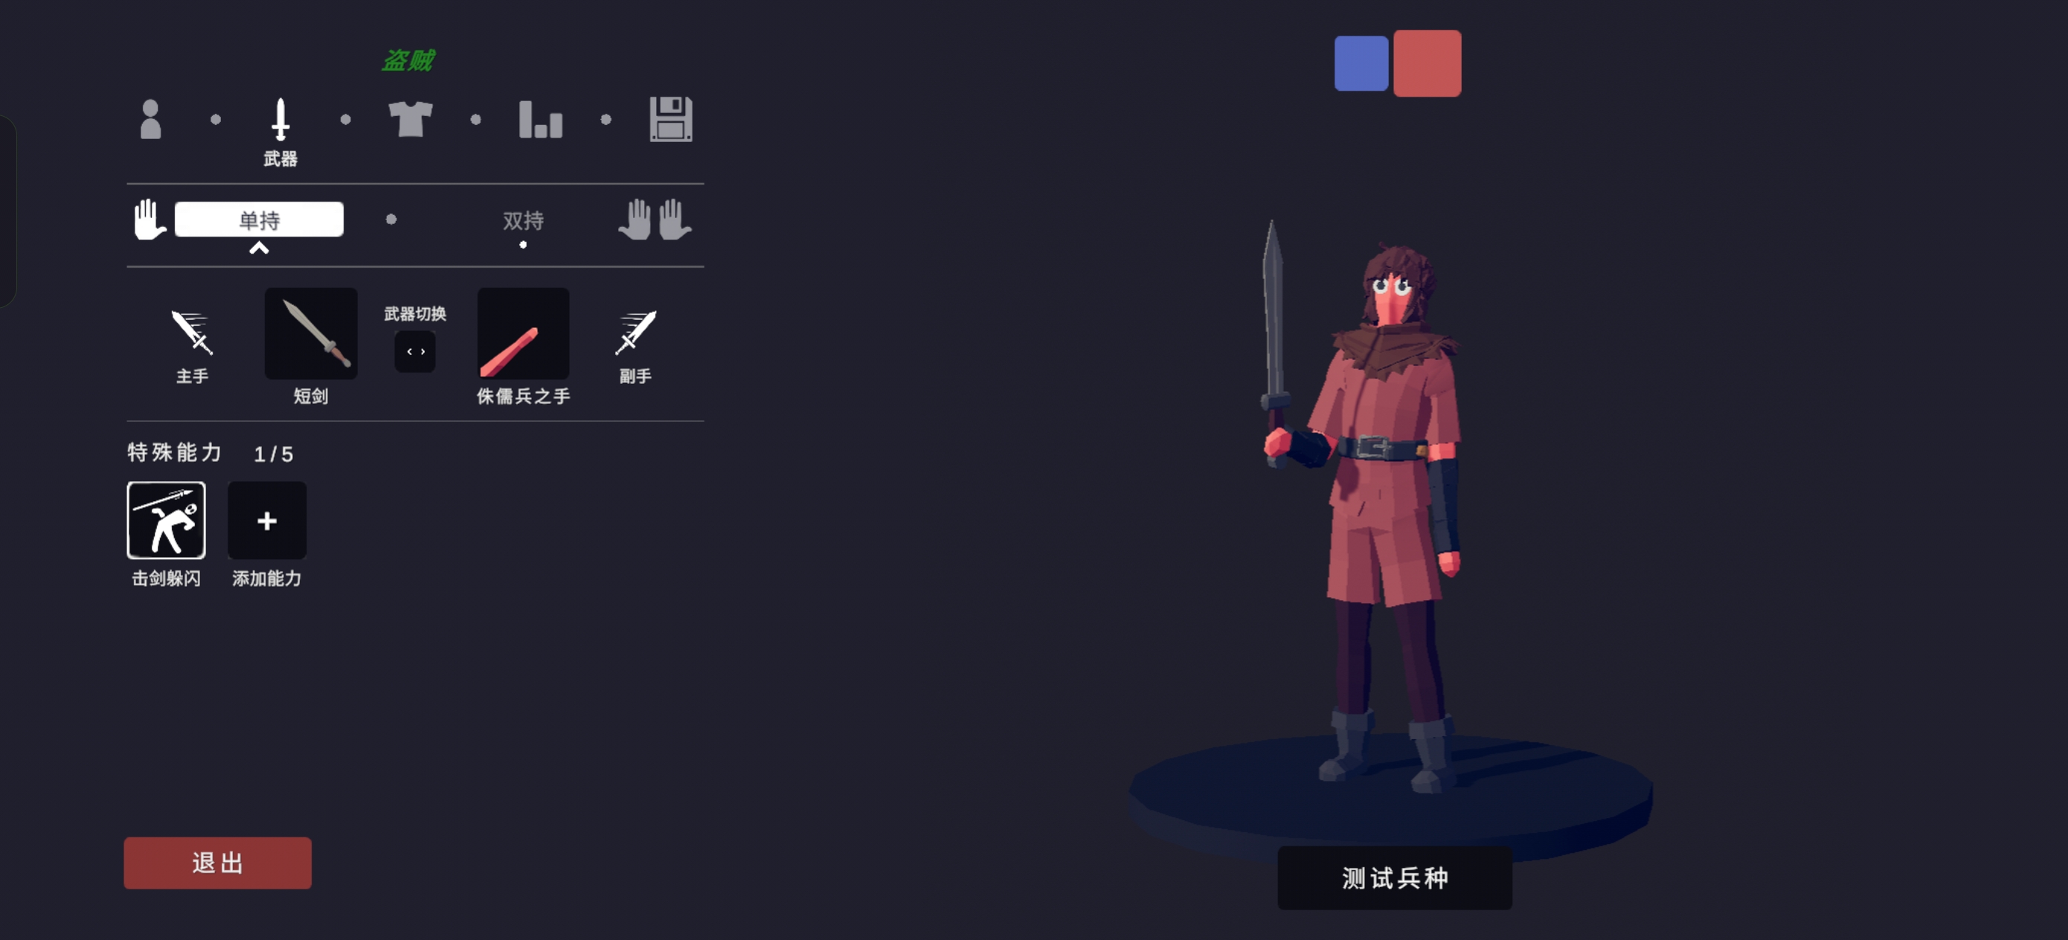Select the main hand sword icon

tap(192, 332)
